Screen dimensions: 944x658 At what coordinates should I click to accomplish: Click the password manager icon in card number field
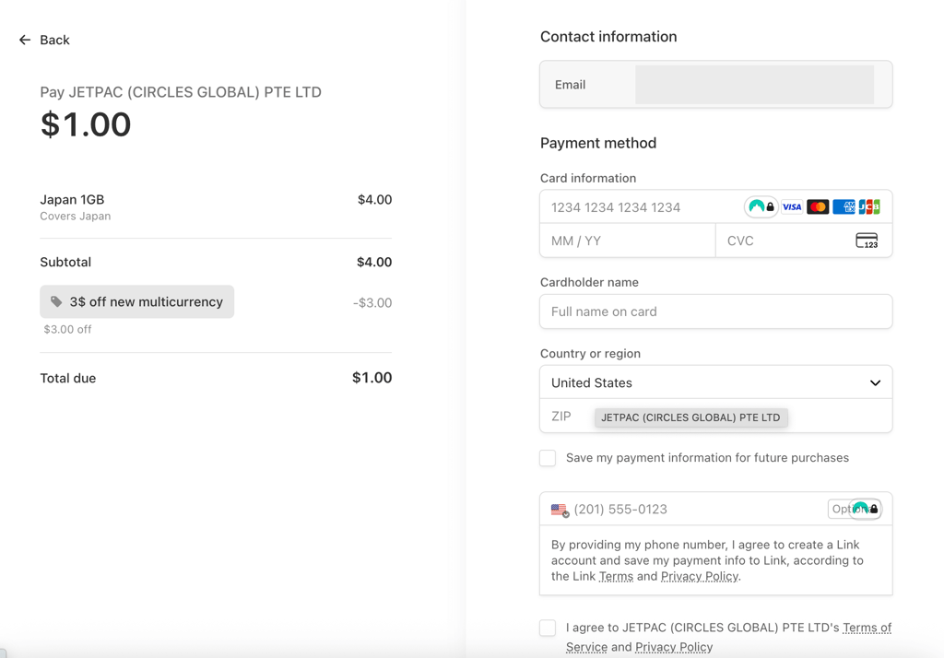pos(761,207)
